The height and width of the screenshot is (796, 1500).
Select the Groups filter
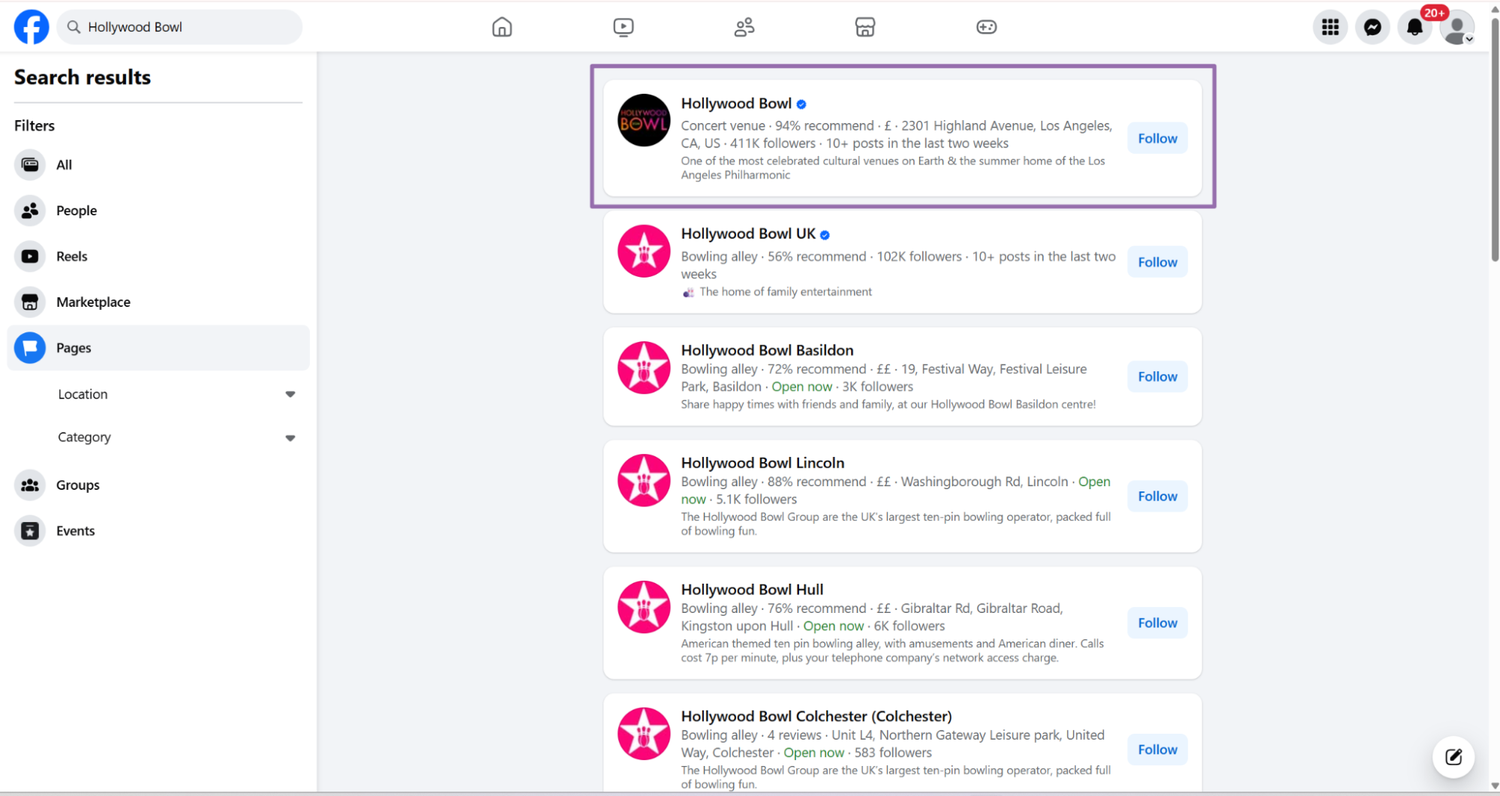point(158,485)
